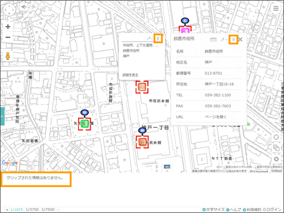The image size is (284, 213).
Task: Click the clip icon in 鈴鹿市役所 detail panel
Action: click(x=233, y=39)
